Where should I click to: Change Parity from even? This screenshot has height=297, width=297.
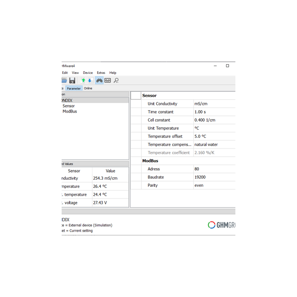[199, 185]
